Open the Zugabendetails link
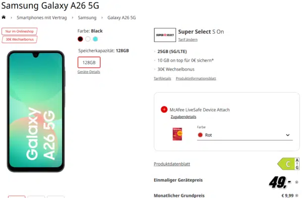The height and width of the screenshot is (198, 302). pyautogui.click(x=183, y=117)
